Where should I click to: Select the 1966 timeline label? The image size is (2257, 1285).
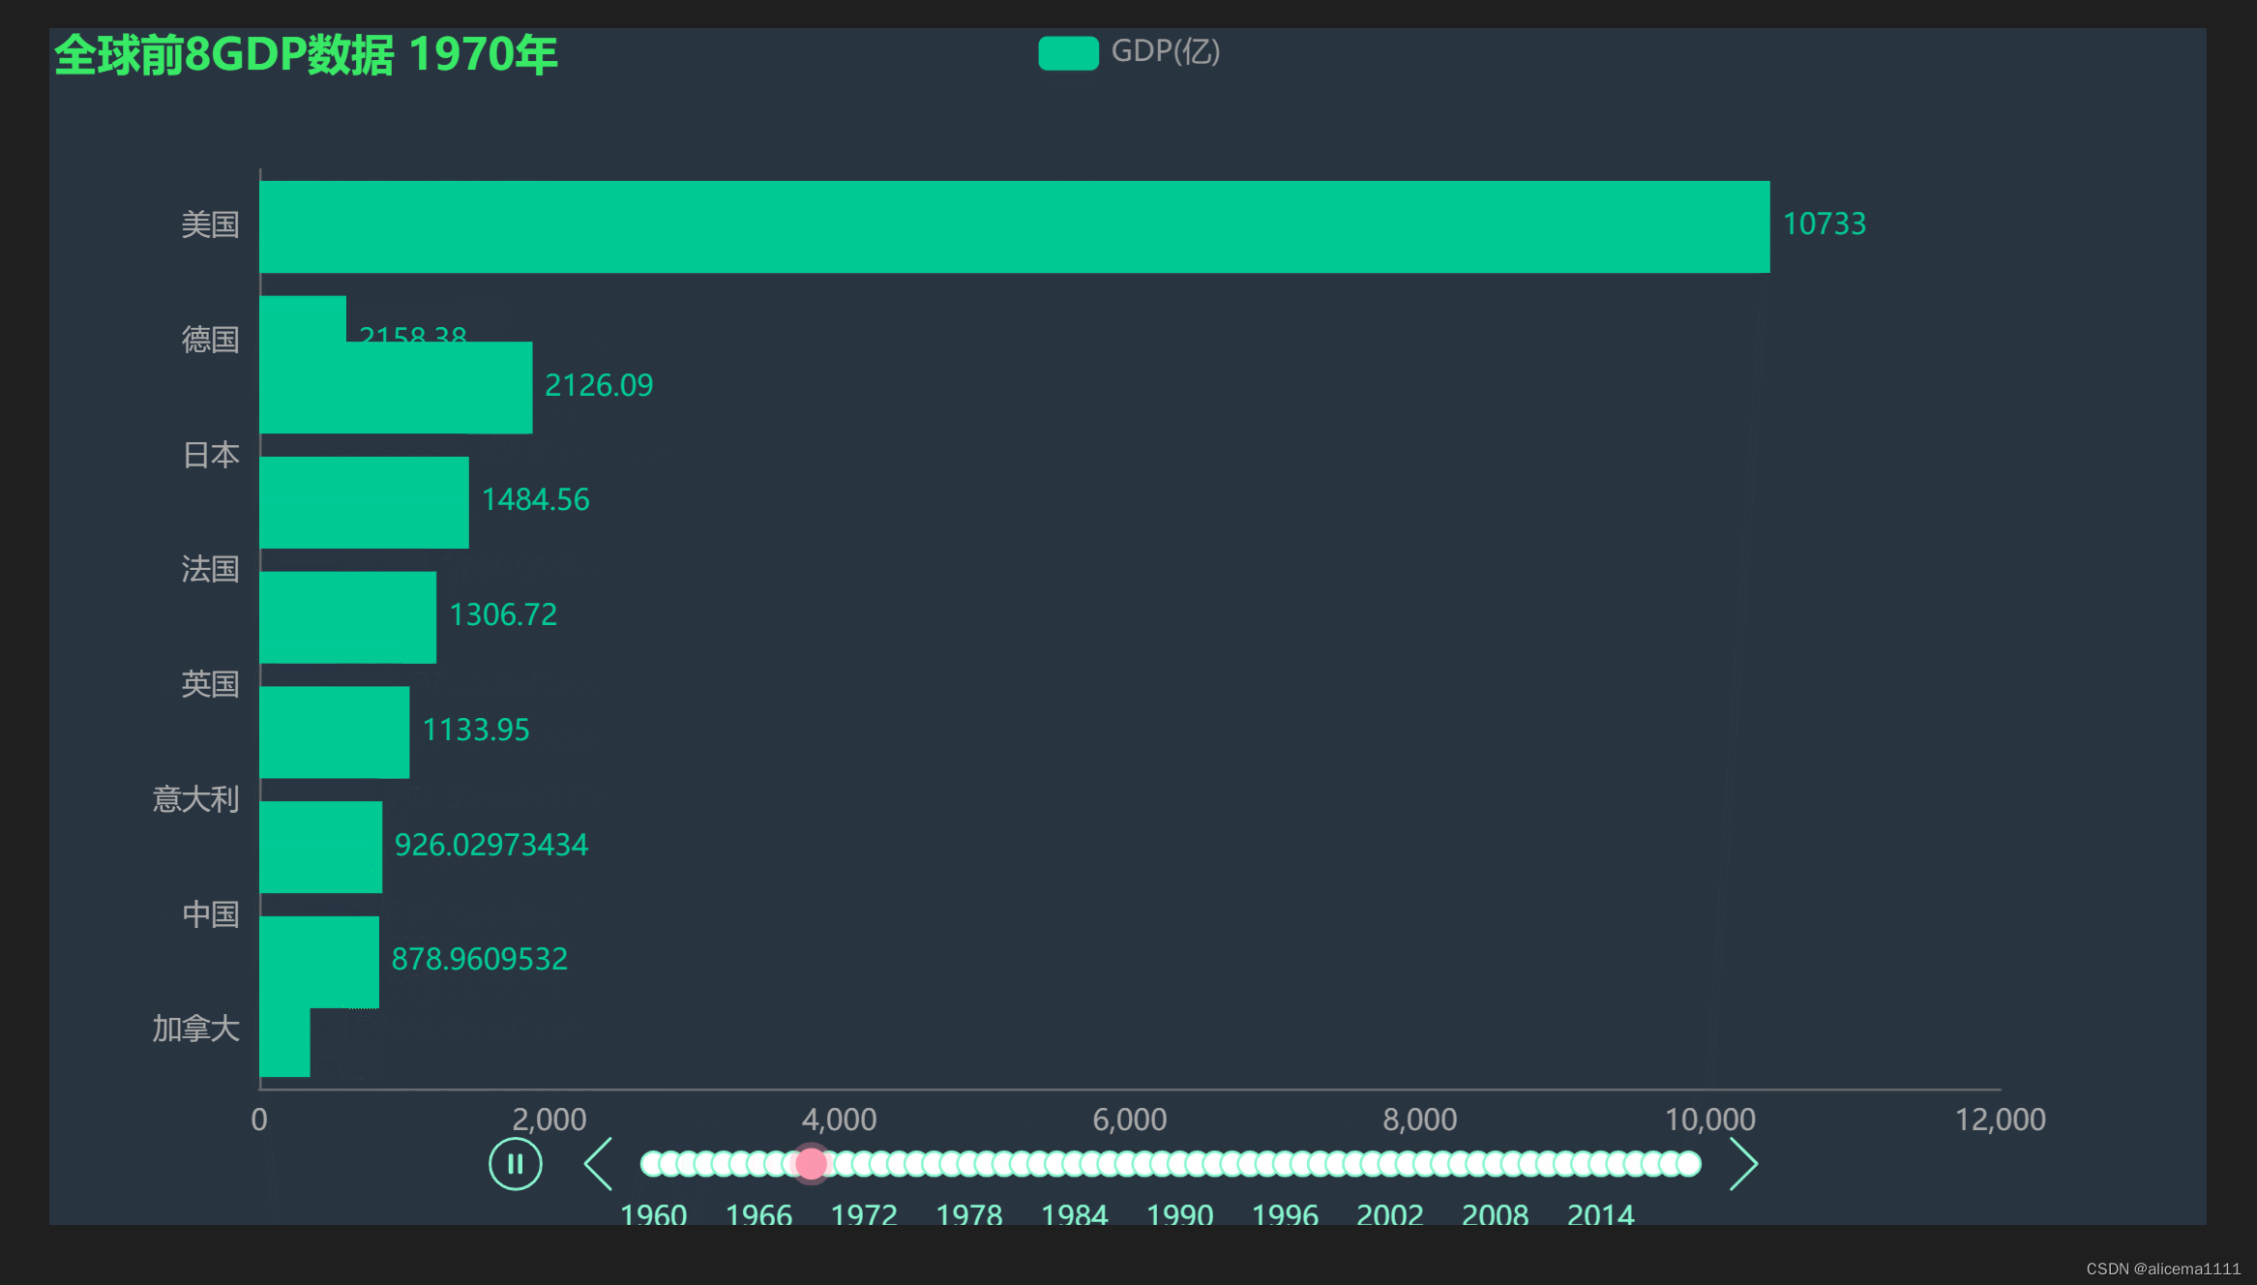(x=758, y=1214)
